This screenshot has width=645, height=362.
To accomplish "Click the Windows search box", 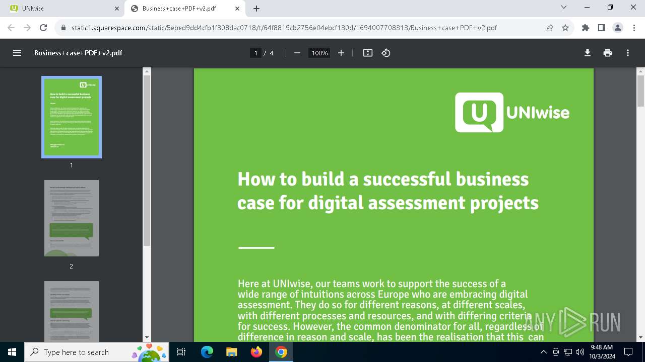I will [x=96, y=352].
